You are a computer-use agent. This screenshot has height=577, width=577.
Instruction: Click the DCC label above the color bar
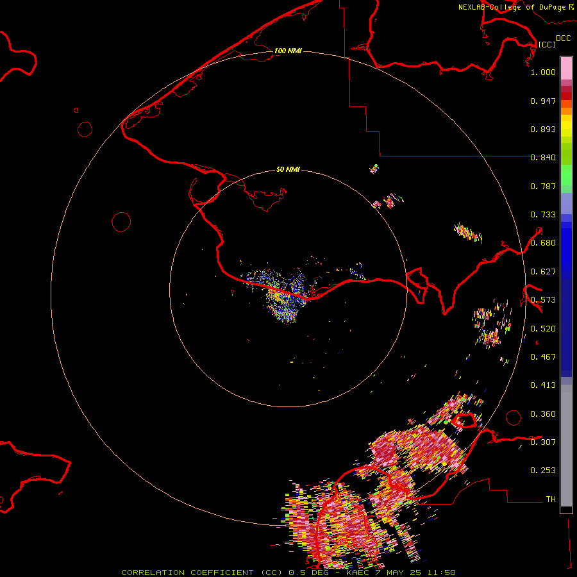(563, 38)
